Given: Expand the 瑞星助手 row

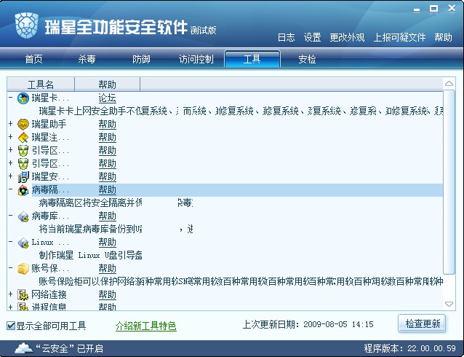Looking at the screenshot, I should click(11, 123).
